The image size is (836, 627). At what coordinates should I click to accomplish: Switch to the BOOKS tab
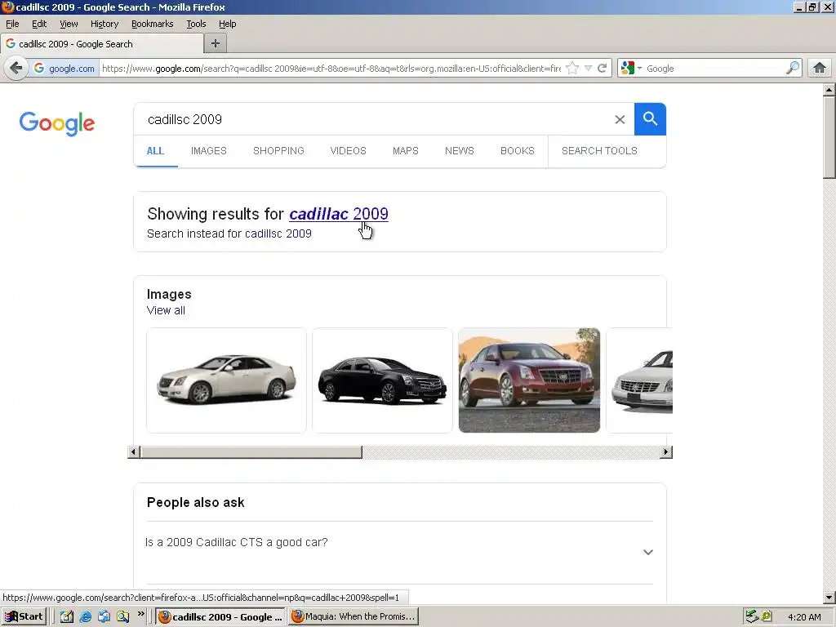(518, 151)
